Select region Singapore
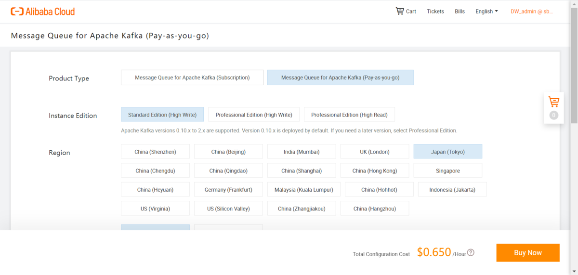This screenshot has width=578, height=275. tap(448, 170)
